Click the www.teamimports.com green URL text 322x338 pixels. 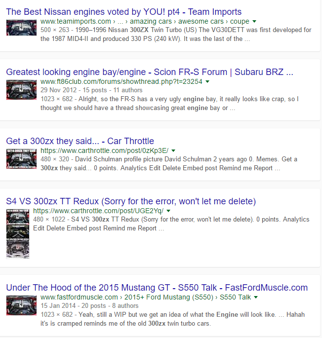[76, 22]
